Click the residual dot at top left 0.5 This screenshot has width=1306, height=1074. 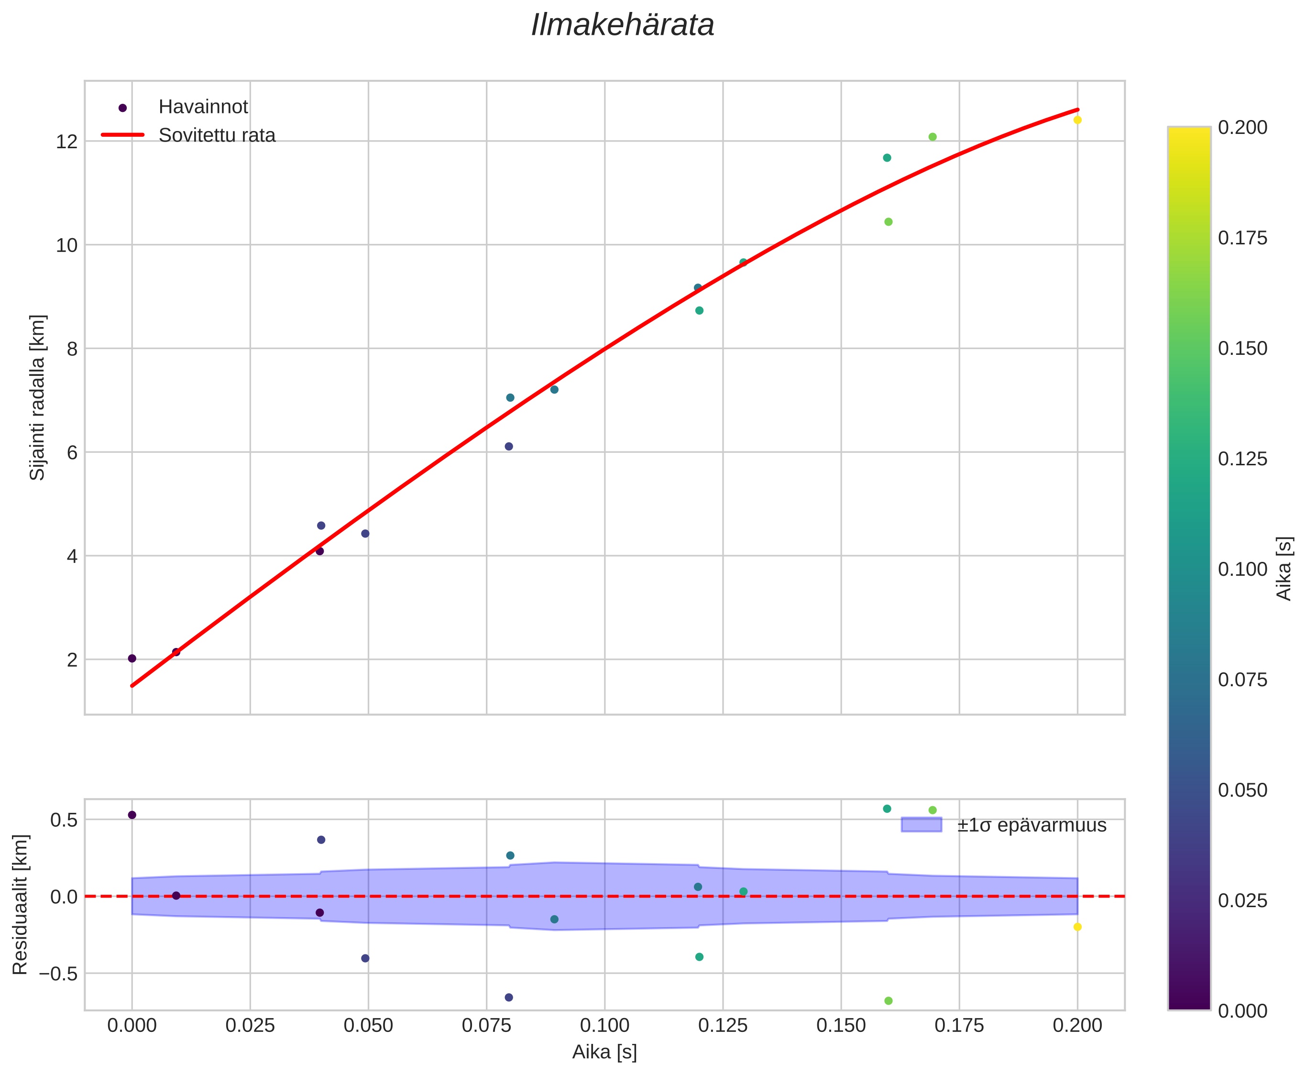click(x=132, y=815)
